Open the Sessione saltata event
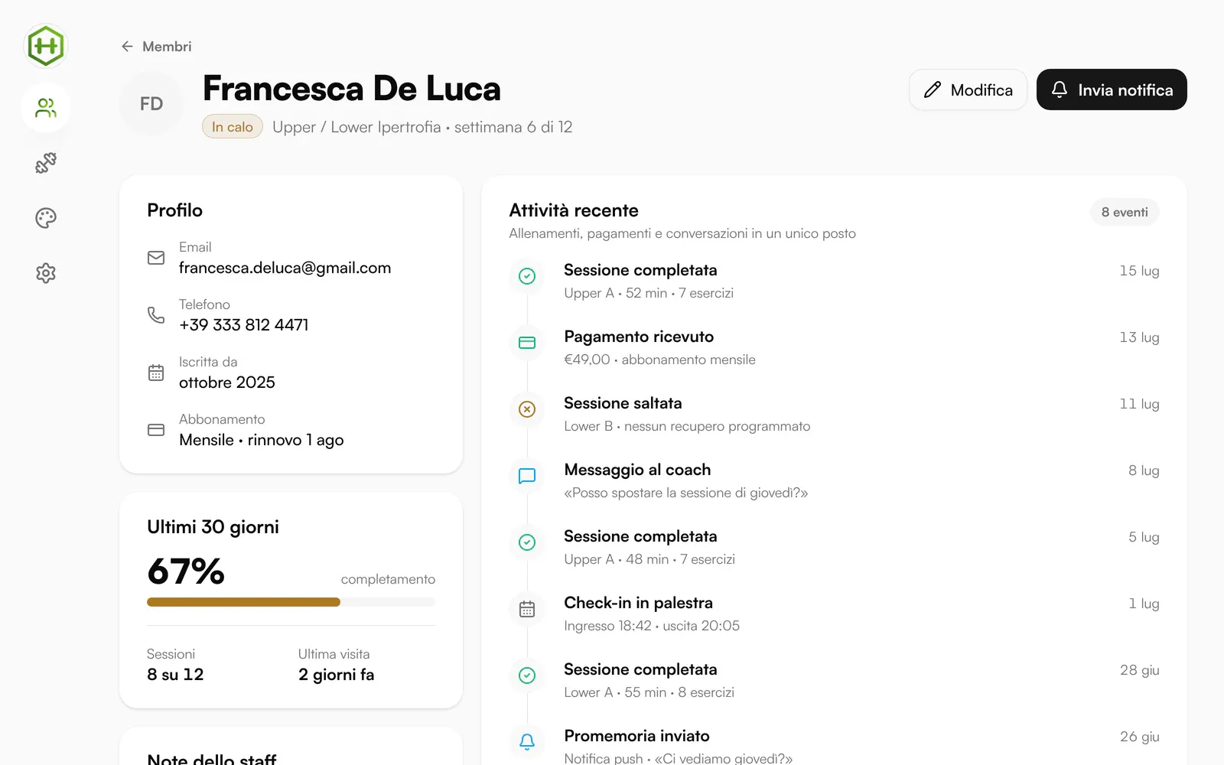This screenshot has height=765, width=1224. click(834, 414)
